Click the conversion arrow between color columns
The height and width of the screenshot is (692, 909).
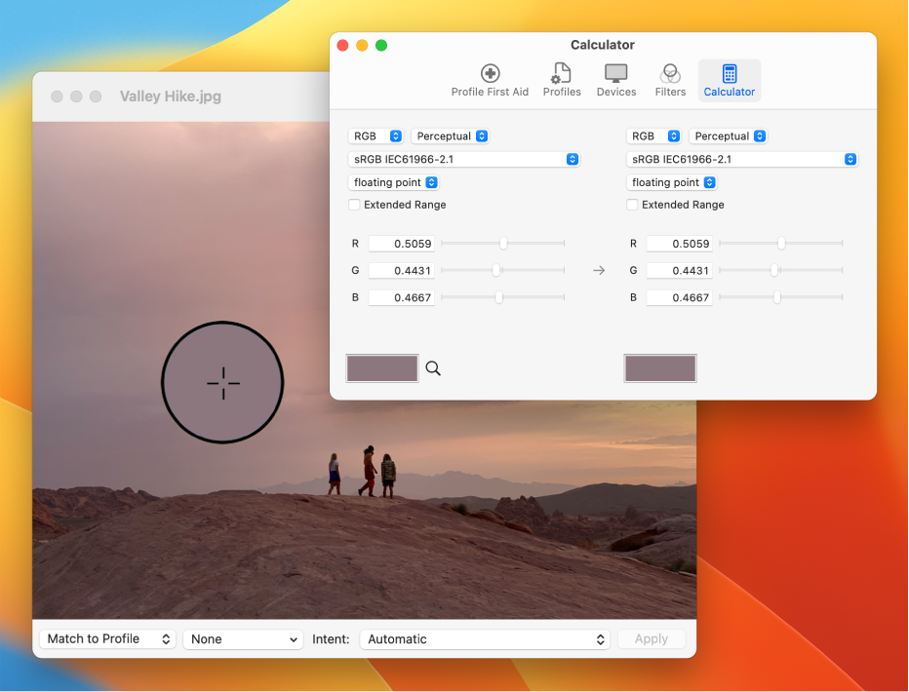point(599,270)
